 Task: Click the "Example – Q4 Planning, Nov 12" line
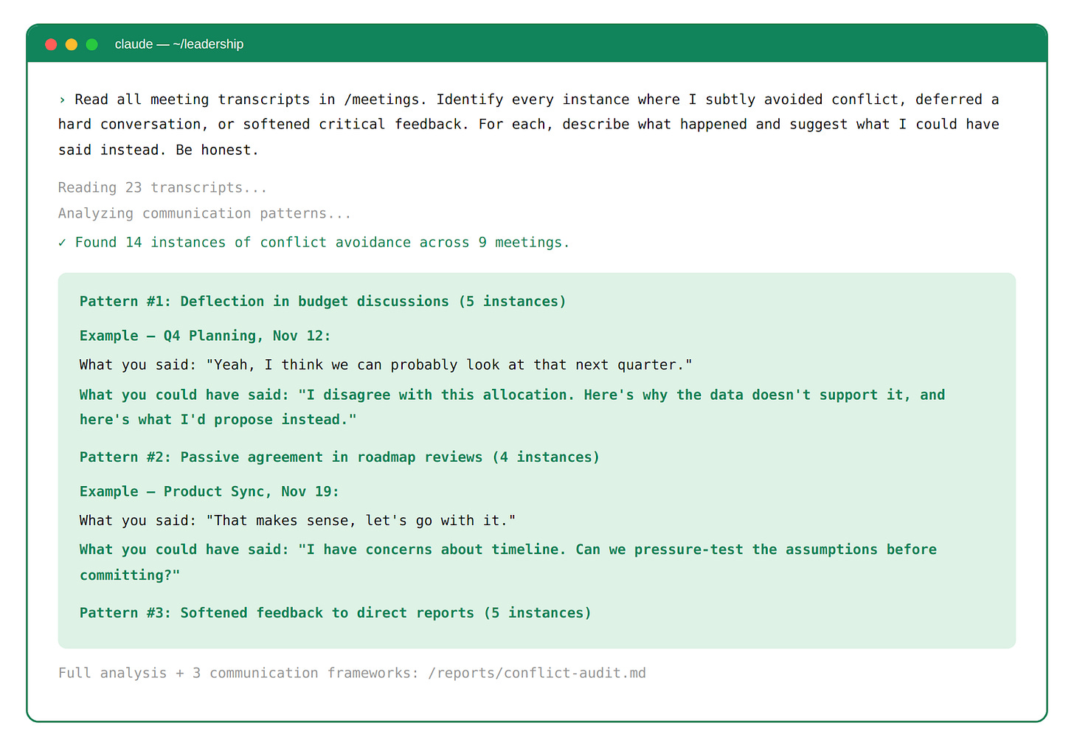[x=205, y=336]
